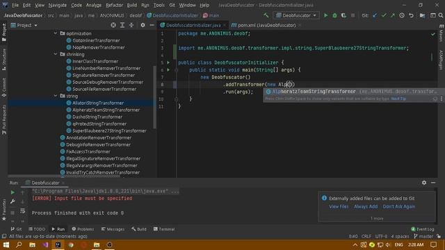Click select opened file target icon
Screen dimensions: 445x250
[113, 25]
